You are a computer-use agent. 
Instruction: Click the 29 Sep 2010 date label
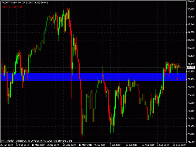(x=179, y=145)
